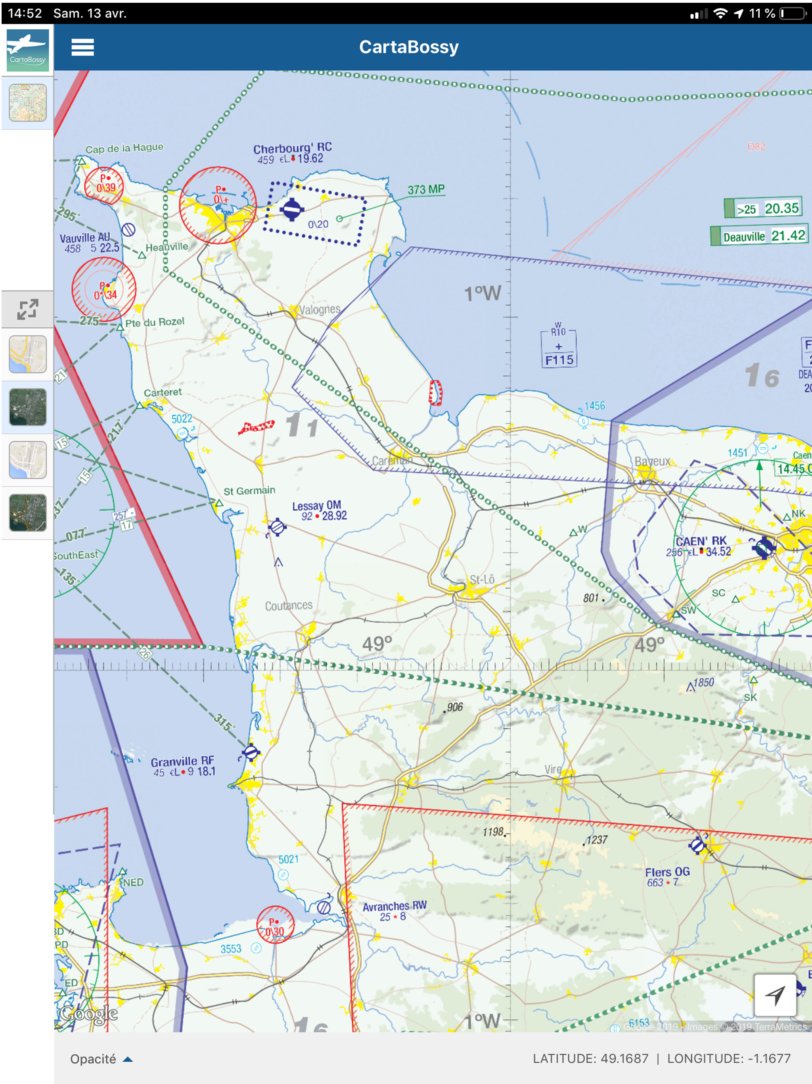Screen dimensions: 812x1084
Task: Tap the Deauville 21.42 frequency box
Action: (759, 236)
